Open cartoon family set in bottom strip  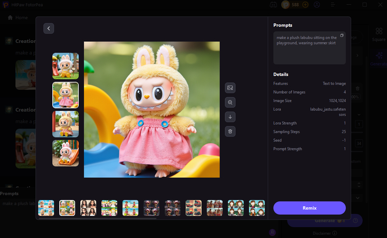click(109, 208)
